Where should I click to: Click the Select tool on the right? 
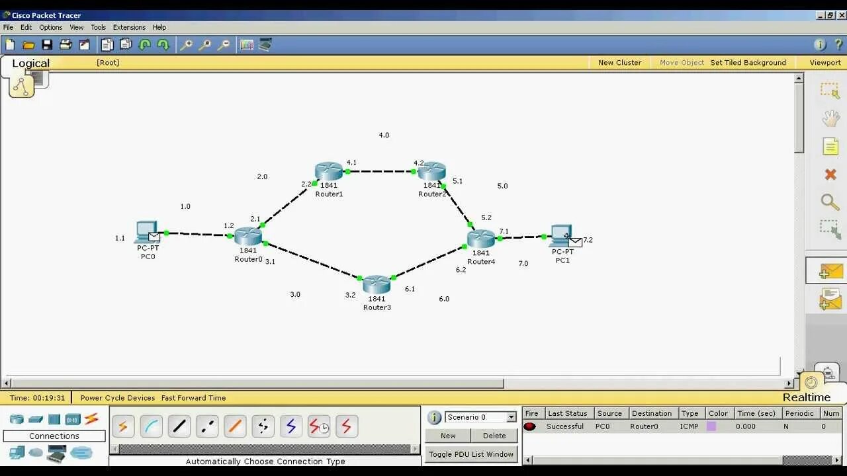pos(830,91)
